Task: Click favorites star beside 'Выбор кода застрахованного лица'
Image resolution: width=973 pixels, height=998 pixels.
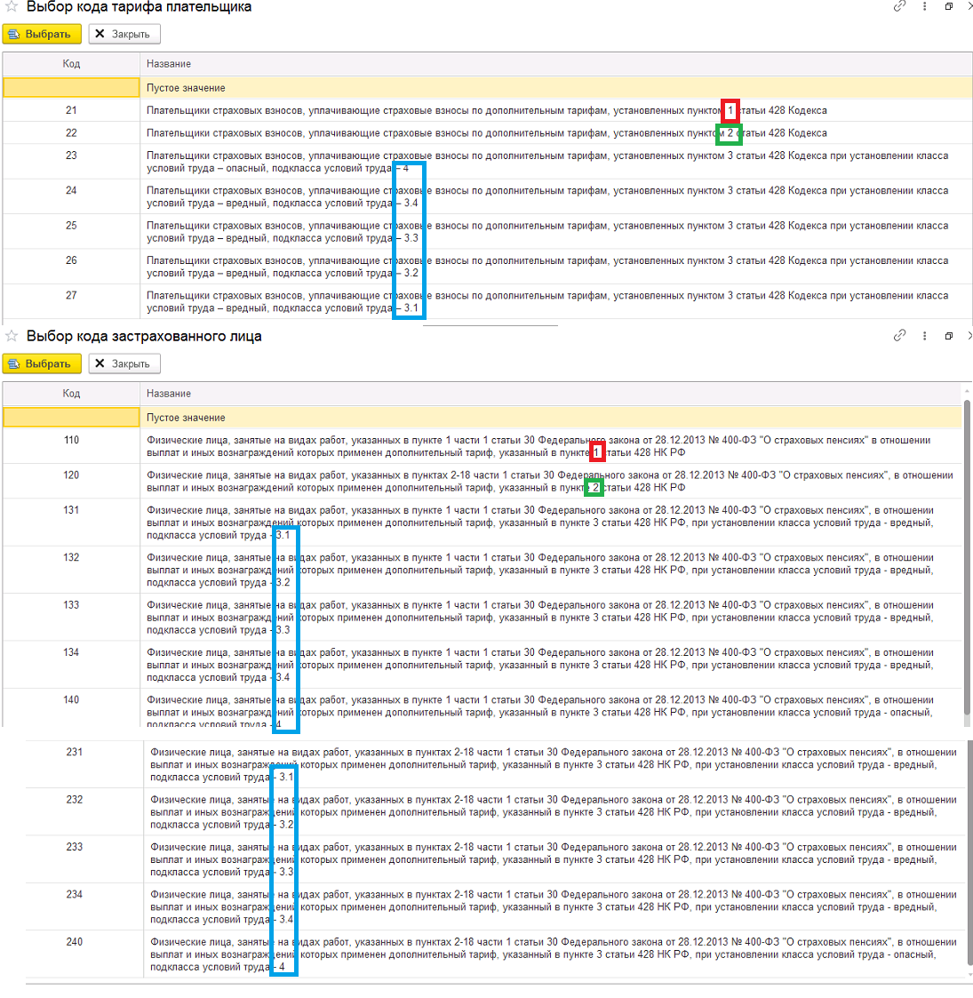Action: pyautogui.click(x=12, y=335)
